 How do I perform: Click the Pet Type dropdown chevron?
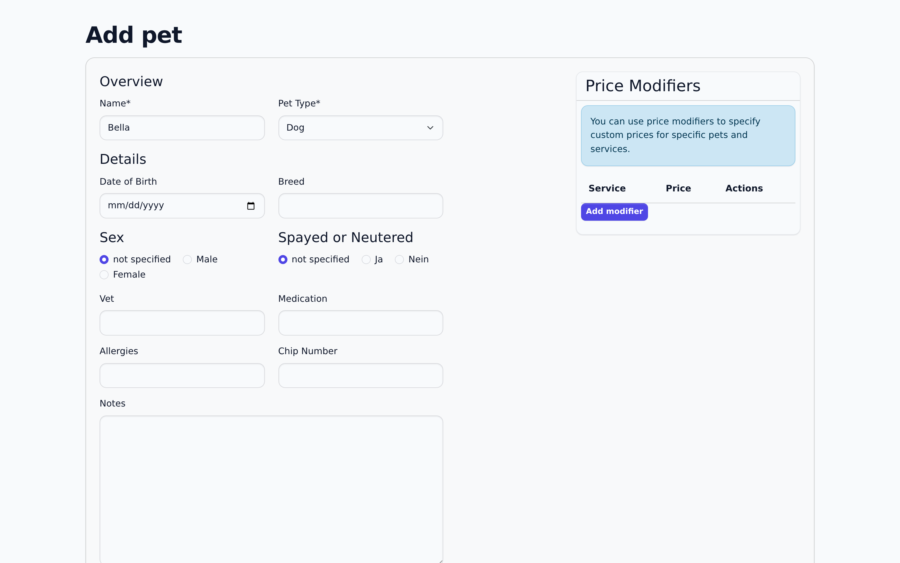[430, 128]
